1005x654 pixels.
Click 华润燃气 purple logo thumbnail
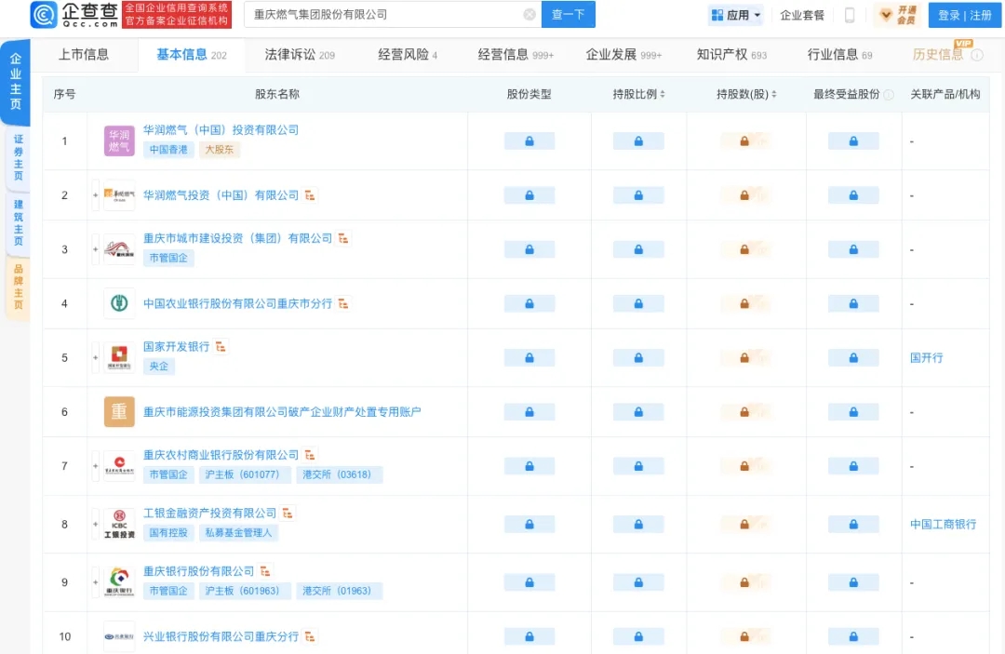119,140
